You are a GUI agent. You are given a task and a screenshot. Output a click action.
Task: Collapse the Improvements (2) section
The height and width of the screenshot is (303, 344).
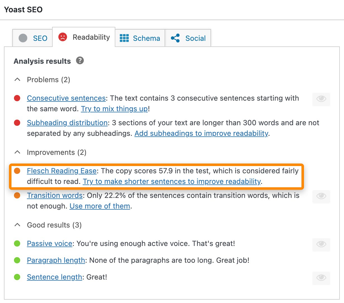tap(17, 152)
